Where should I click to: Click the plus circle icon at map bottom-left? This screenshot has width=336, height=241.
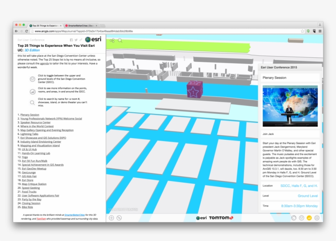point(111,218)
